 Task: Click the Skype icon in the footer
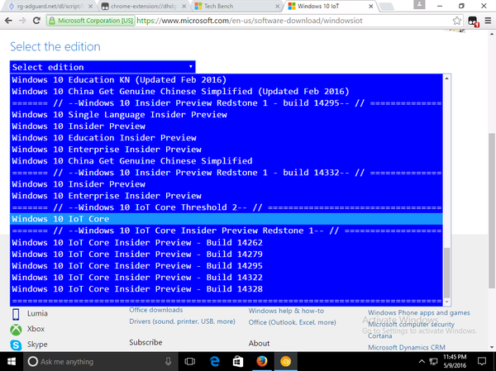(17, 344)
